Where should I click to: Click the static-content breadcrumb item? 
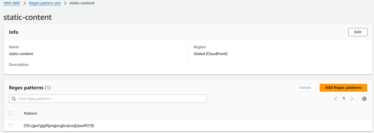click(x=82, y=3)
